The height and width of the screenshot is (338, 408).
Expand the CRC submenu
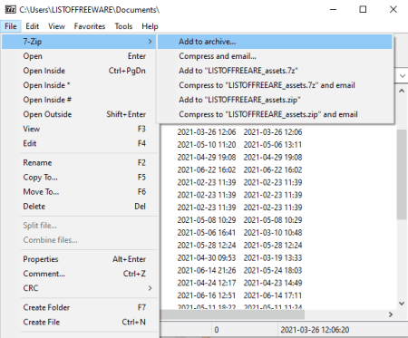79,288
